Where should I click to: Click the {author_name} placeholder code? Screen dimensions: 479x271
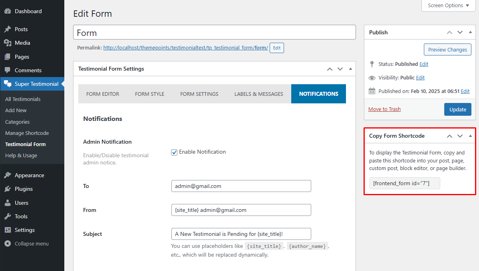[x=307, y=246]
